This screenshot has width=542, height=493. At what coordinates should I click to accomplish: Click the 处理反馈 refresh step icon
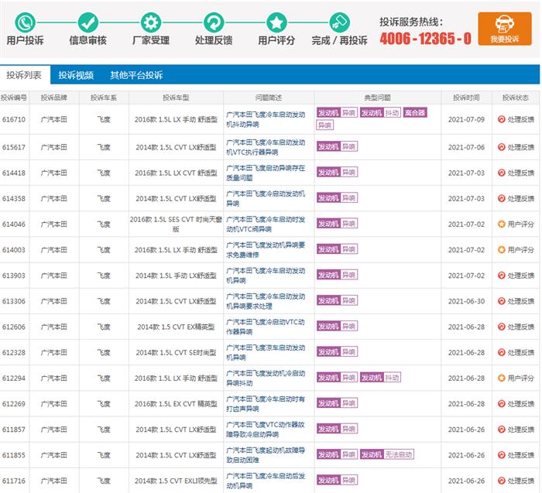coord(214,22)
